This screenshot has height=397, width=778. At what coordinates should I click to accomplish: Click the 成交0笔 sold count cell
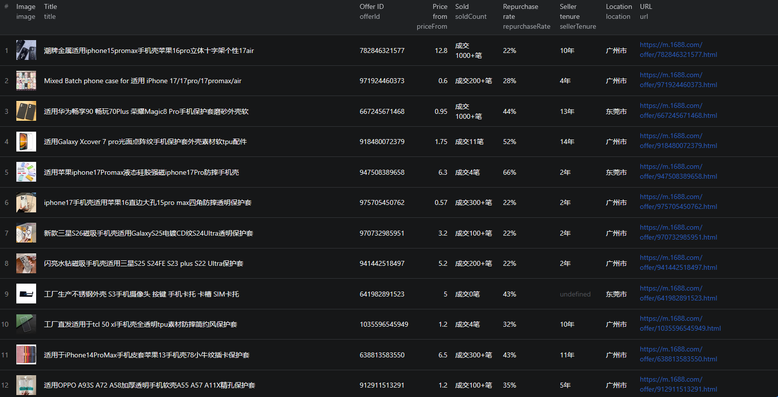pyautogui.click(x=467, y=294)
